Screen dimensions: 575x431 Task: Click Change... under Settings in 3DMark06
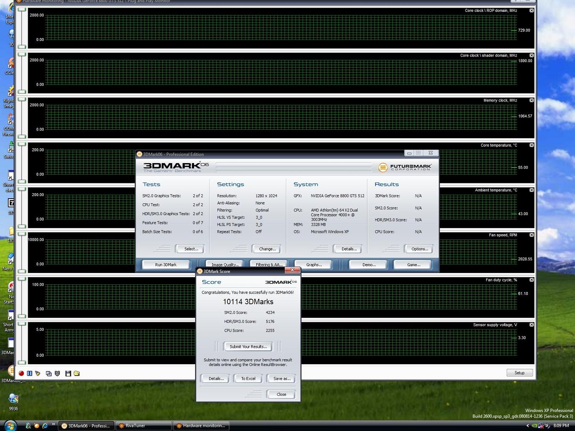[267, 249]
